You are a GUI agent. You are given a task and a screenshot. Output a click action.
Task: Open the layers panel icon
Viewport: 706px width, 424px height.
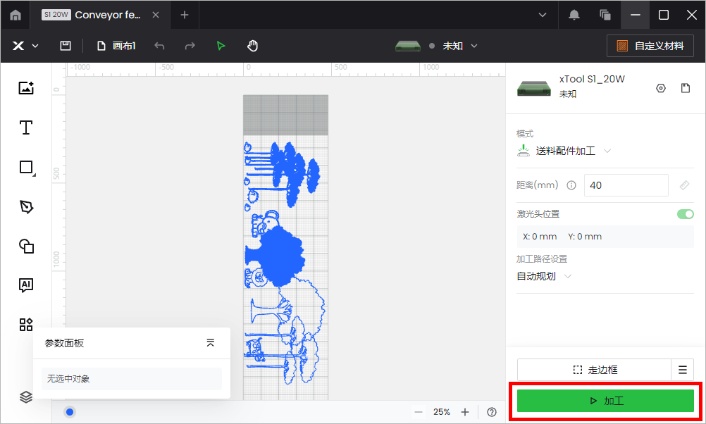[x=26, y=397]
